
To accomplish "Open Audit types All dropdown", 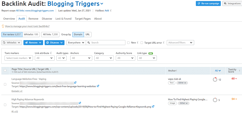I will coord(61,58).
